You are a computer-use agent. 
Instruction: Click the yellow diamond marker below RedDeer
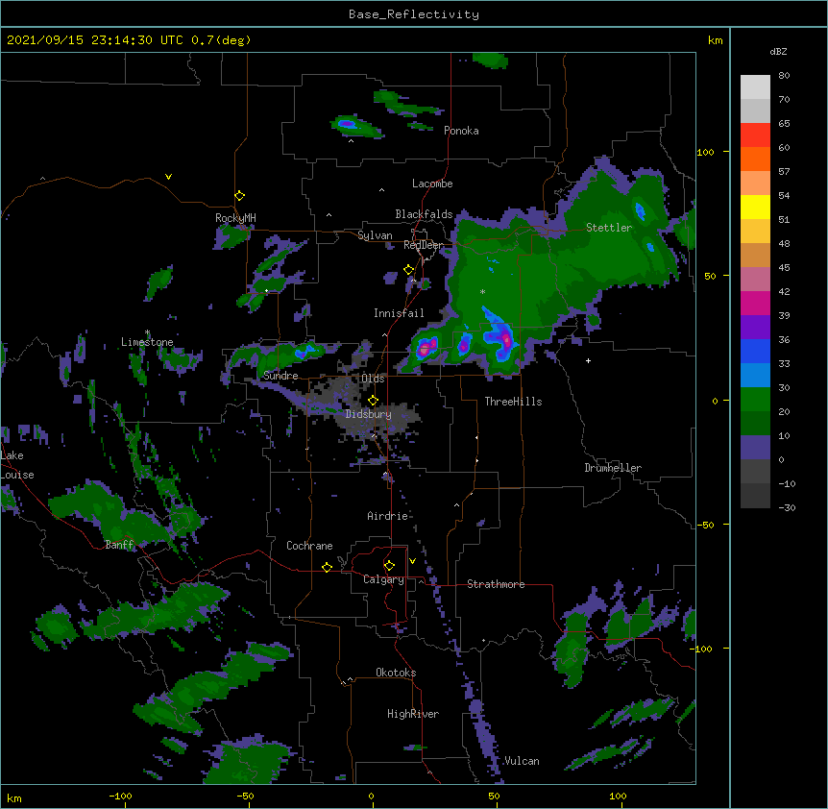[x=408, y=270]
